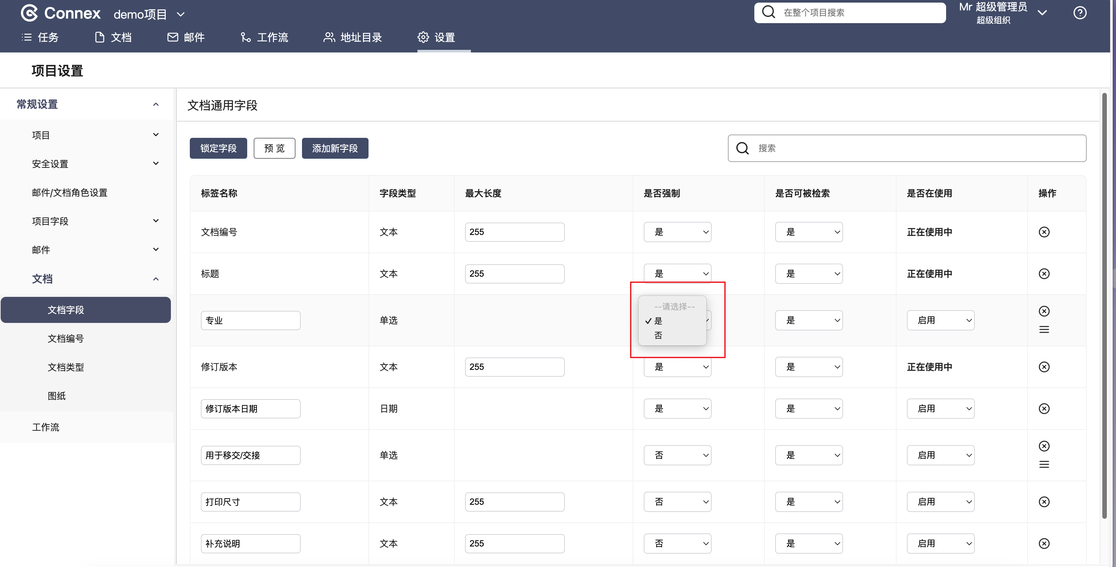Click the 添加新字段 button
The width and height of the screenshot is (1116, 567).
click(335, 149)
